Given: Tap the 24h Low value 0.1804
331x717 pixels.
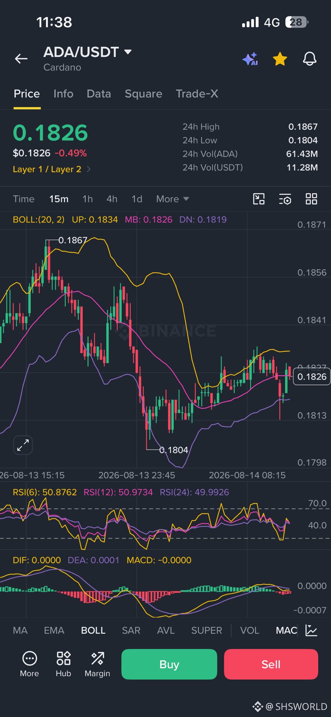Looking at the screenshot, I should [303, 140].
